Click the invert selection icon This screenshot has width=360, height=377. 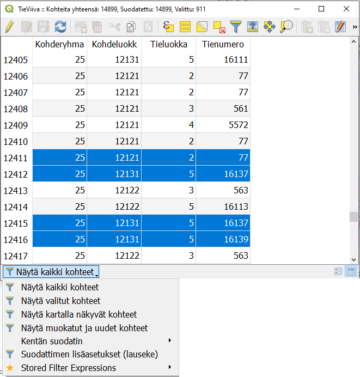(202, 26)
